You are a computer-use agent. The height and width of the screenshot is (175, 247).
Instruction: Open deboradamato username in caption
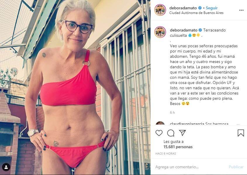[184, 30]
